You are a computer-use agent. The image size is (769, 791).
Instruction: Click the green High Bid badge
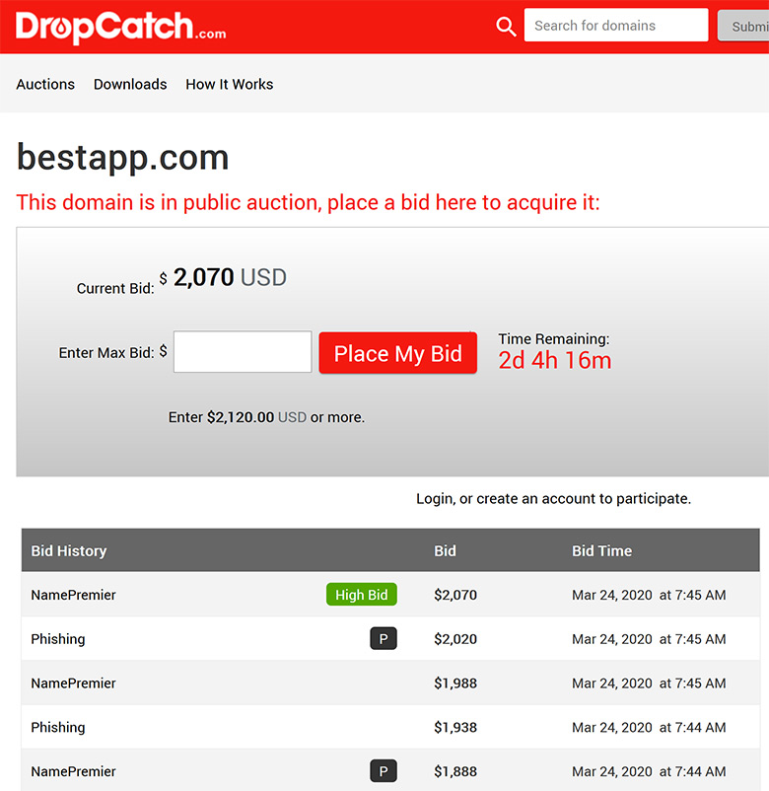click(362, 595)
